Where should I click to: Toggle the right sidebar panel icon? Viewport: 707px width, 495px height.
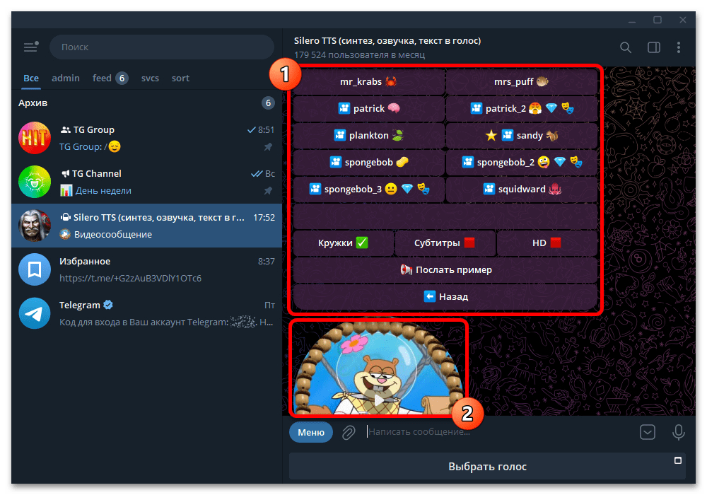[x=654, y=47]
